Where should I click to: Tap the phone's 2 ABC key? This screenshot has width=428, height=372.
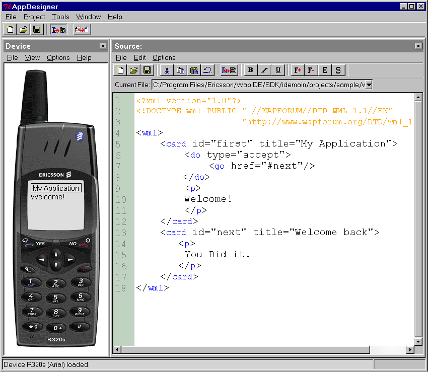coord(56,283)
